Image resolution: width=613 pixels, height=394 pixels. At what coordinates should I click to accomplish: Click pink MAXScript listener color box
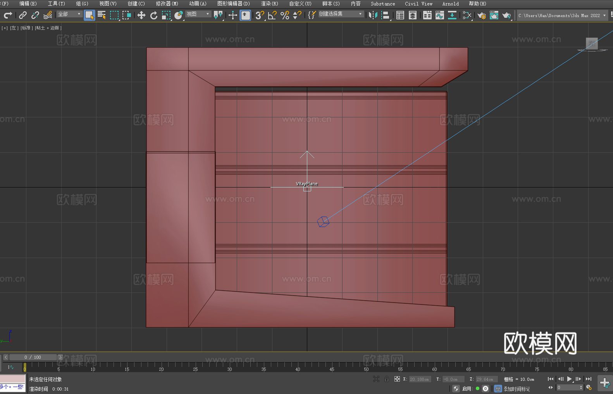point(12,379)
